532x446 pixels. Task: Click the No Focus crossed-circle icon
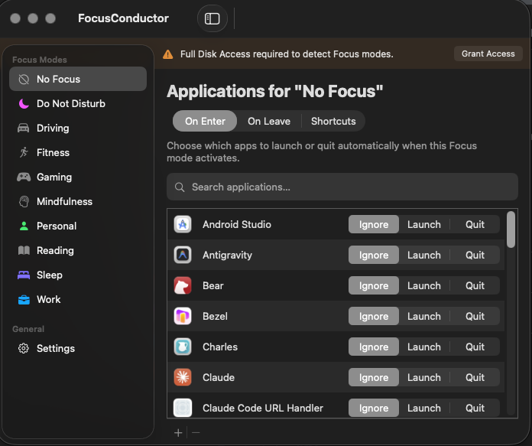click(x=24, y=79)
